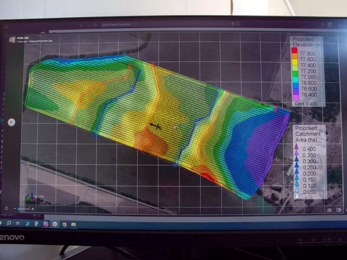The image size is (347, 260).
Task: Download the image with the cloud icon
Action: pos(329,210)
